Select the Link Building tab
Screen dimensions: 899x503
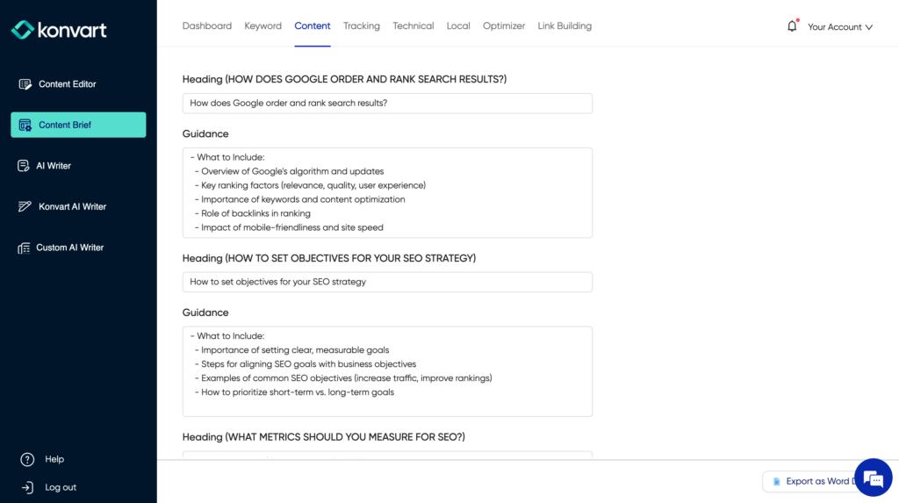tap(565, 26)
